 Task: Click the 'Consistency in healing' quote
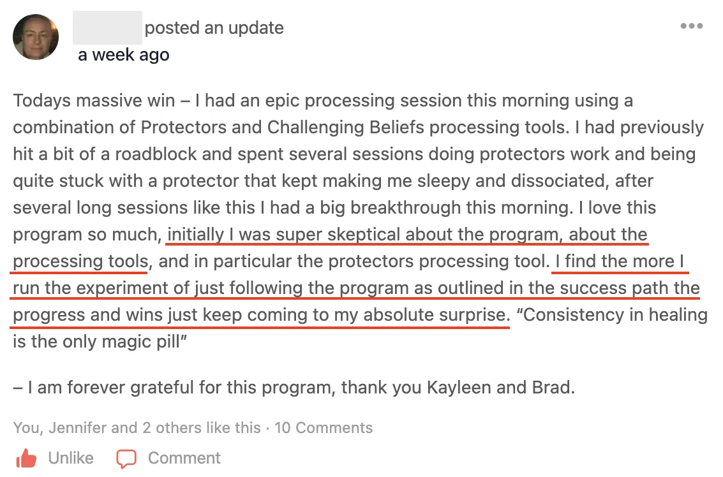point(612,315)
